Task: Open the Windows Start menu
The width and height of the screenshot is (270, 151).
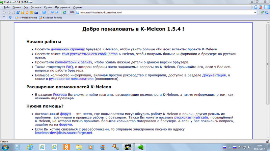Action: (x=5, y=147)
